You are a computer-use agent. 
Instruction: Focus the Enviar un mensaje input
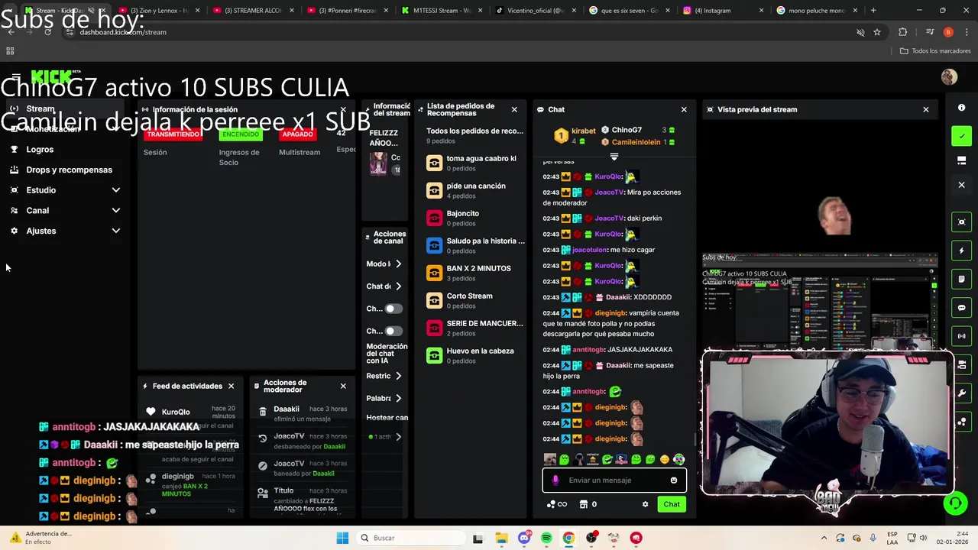[x=614, y=480]
